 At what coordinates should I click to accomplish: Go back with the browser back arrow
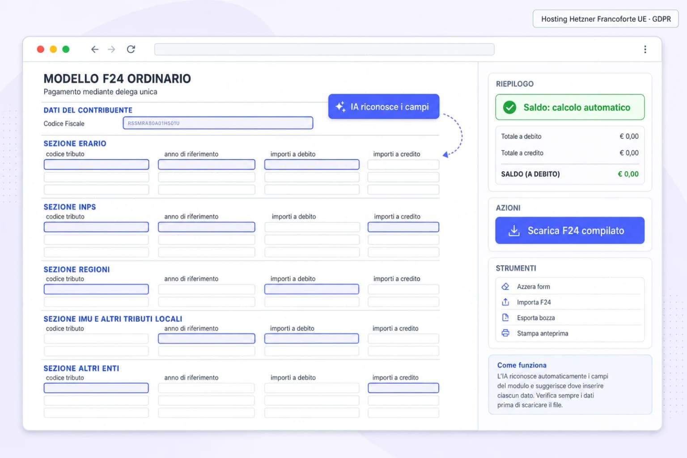[94, 49]
